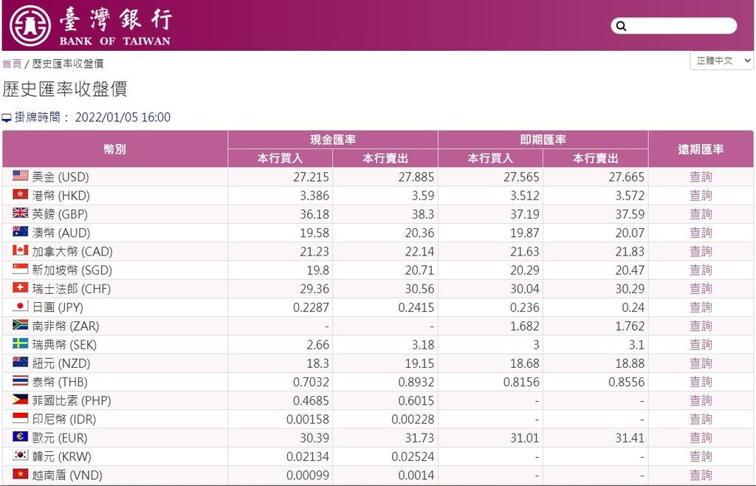This screenshot has height=486, width=756.
Task: Open 查詢 forward rate for HKD
Action: pyautogui.click(x=701, y=196)
